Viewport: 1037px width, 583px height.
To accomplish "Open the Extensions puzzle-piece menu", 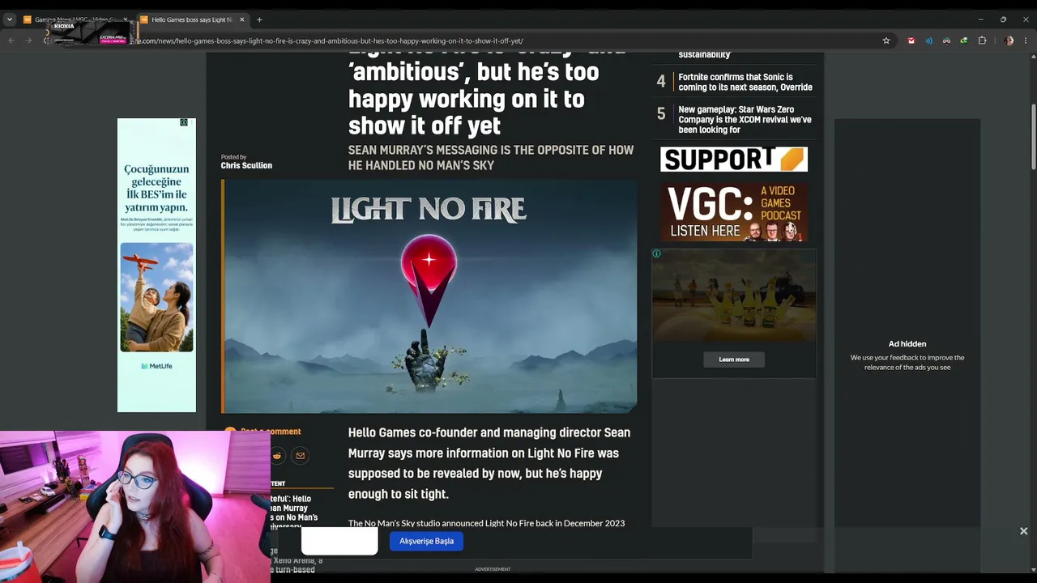I will (983, 40).
